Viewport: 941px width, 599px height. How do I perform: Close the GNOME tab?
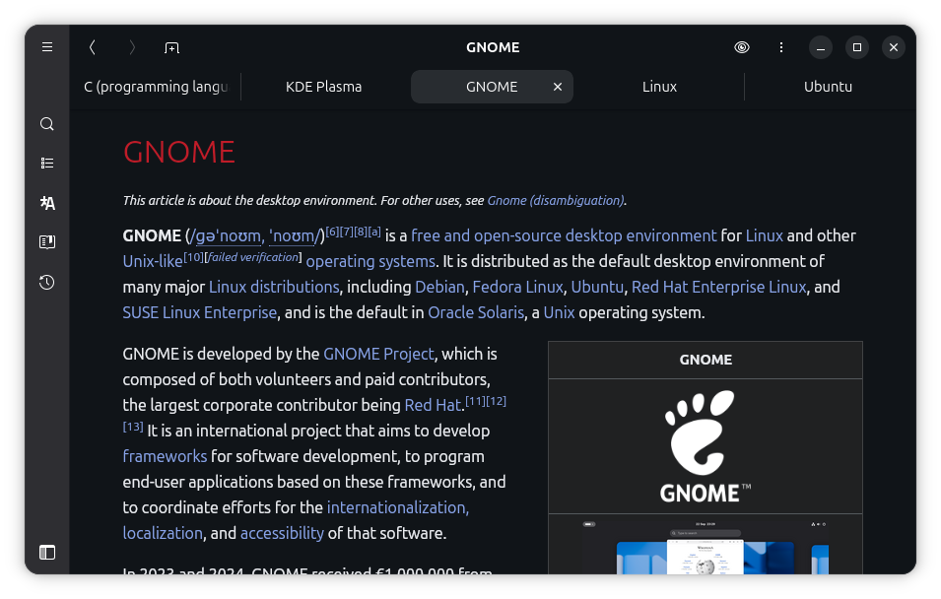[x=557, y=87]
